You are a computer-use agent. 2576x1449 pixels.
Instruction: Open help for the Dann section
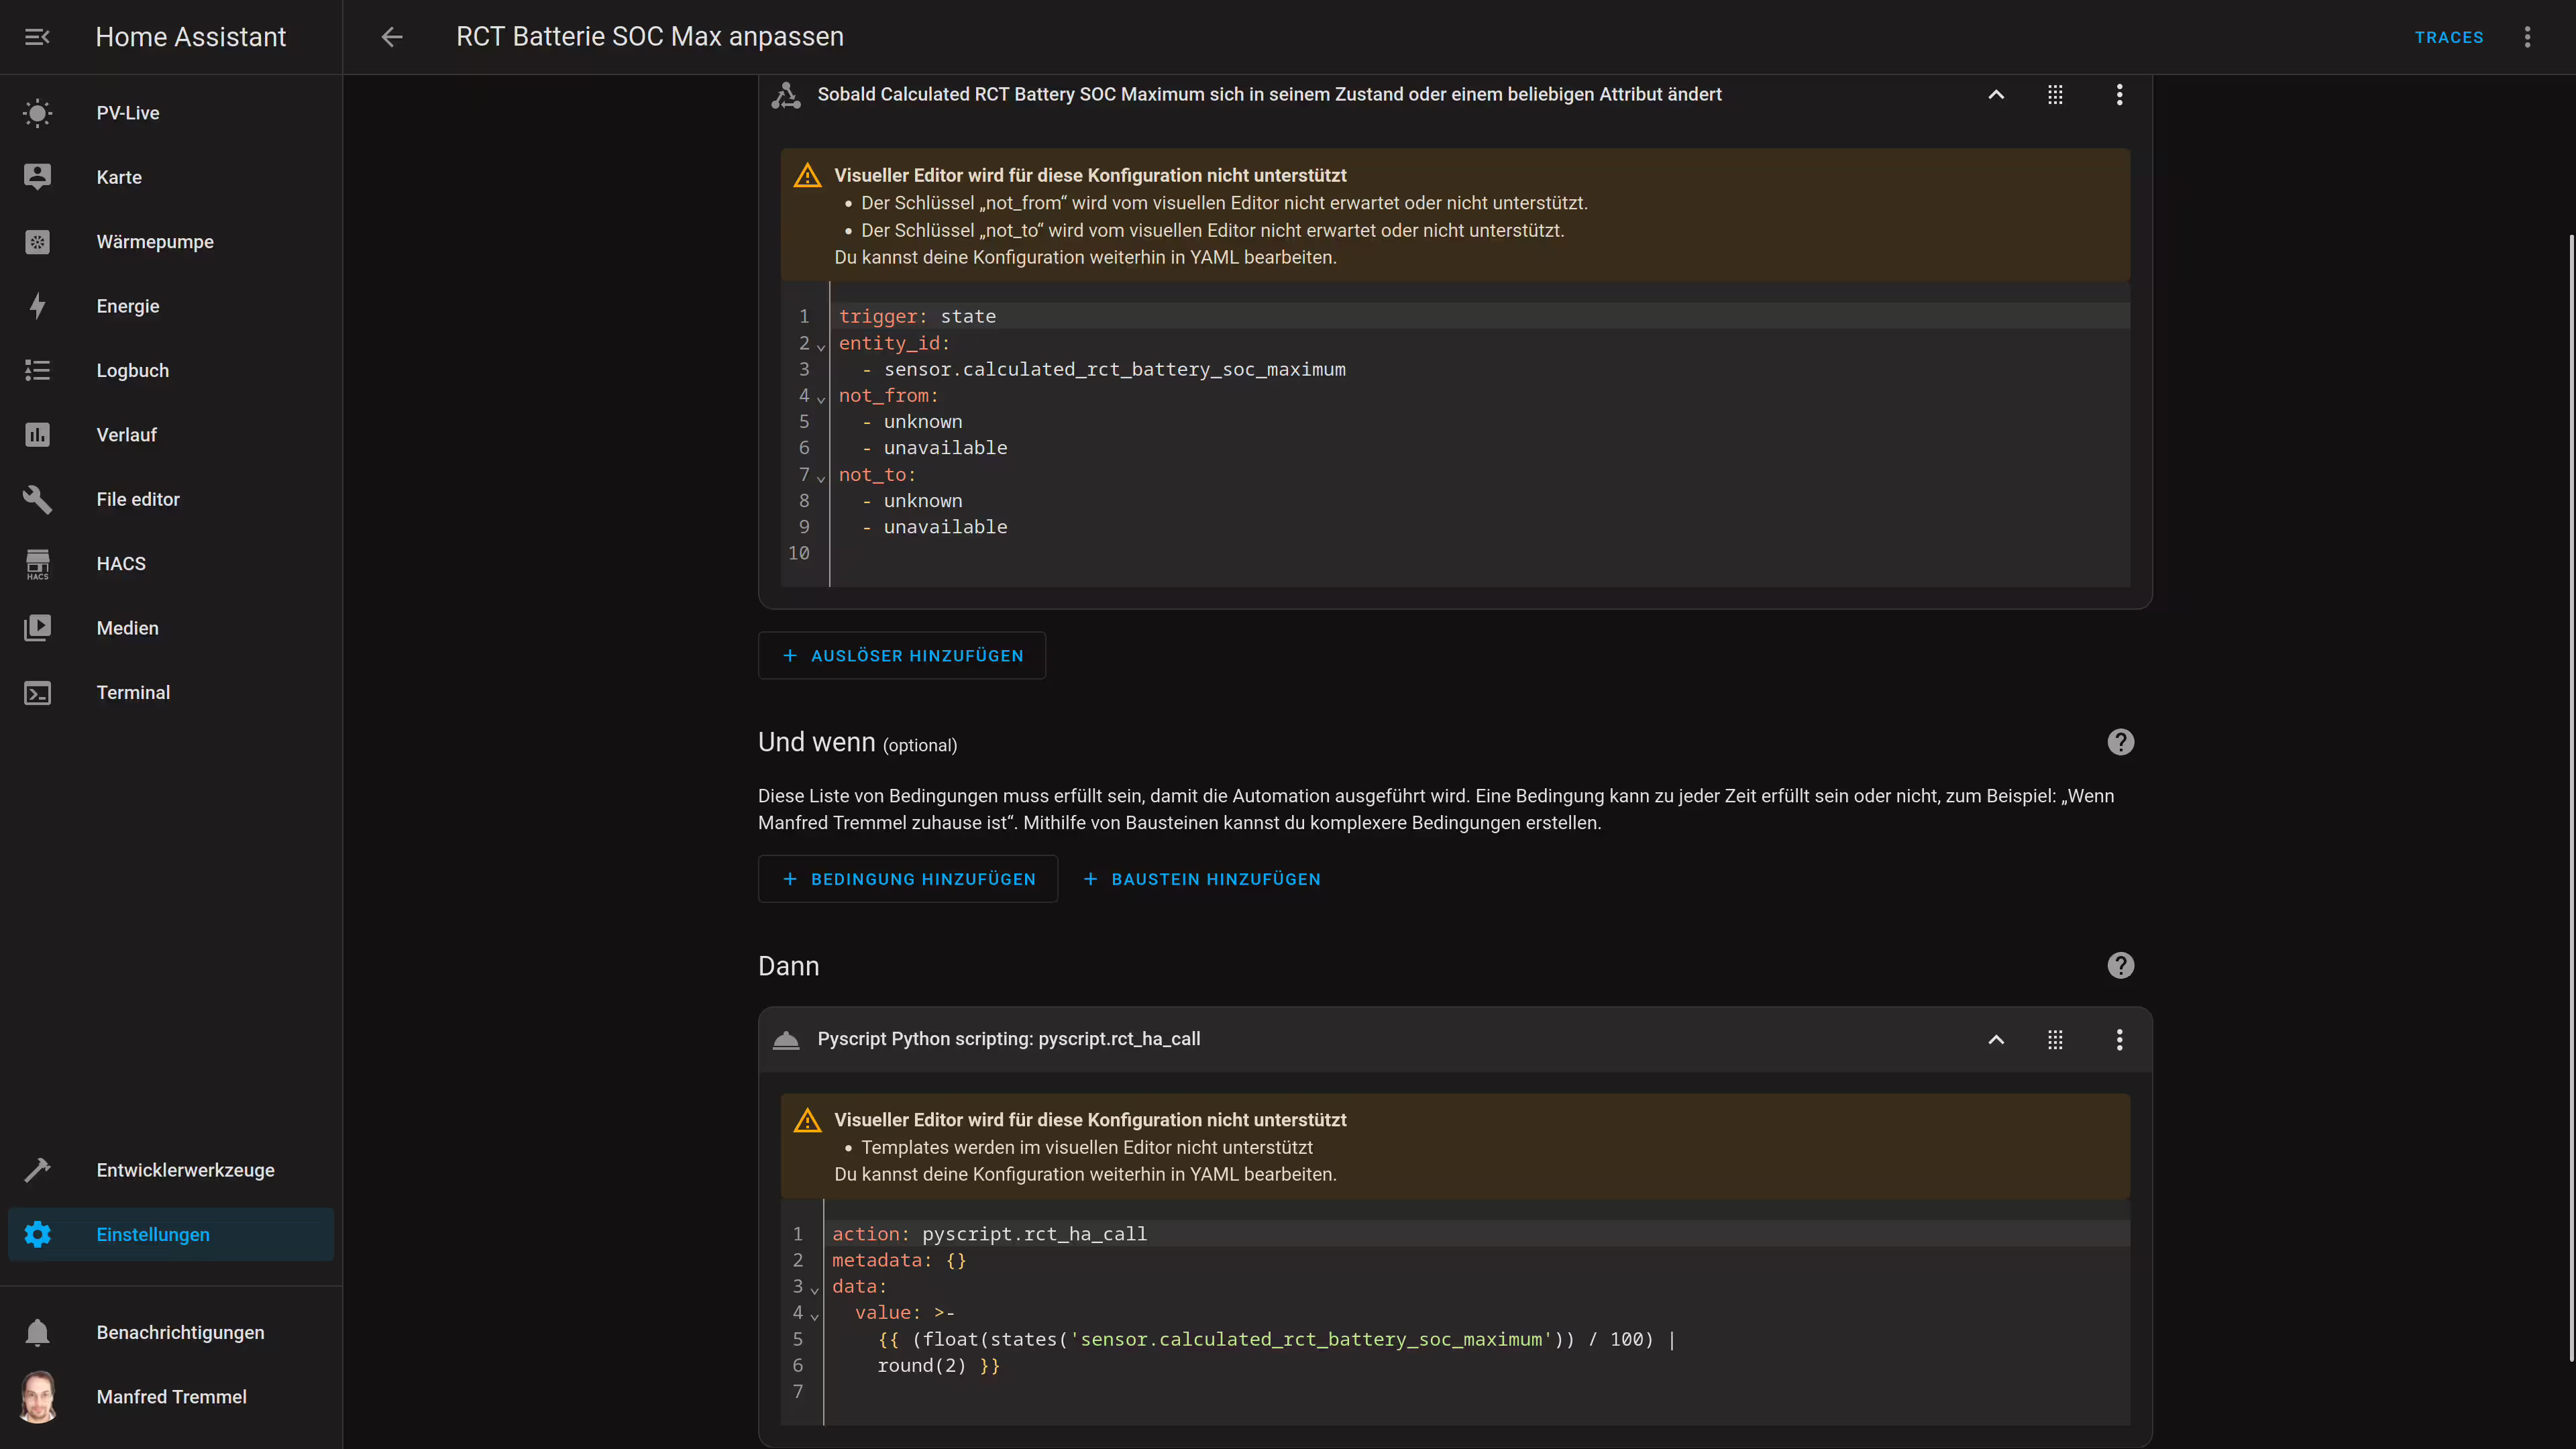(2120, 965)
